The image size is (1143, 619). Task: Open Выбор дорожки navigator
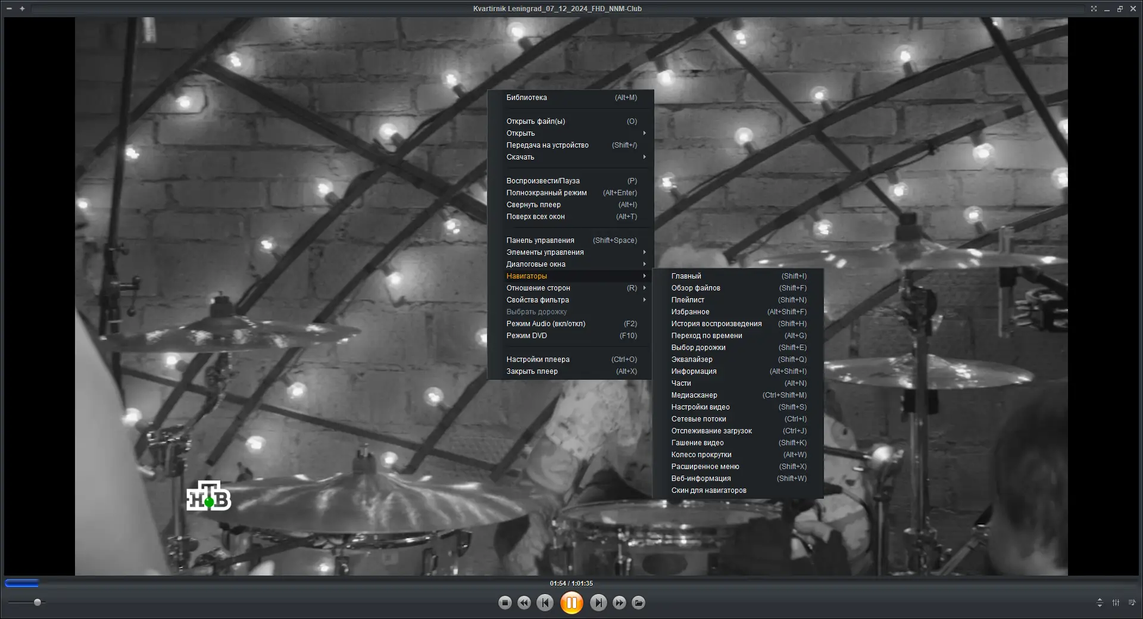(738, 348)
